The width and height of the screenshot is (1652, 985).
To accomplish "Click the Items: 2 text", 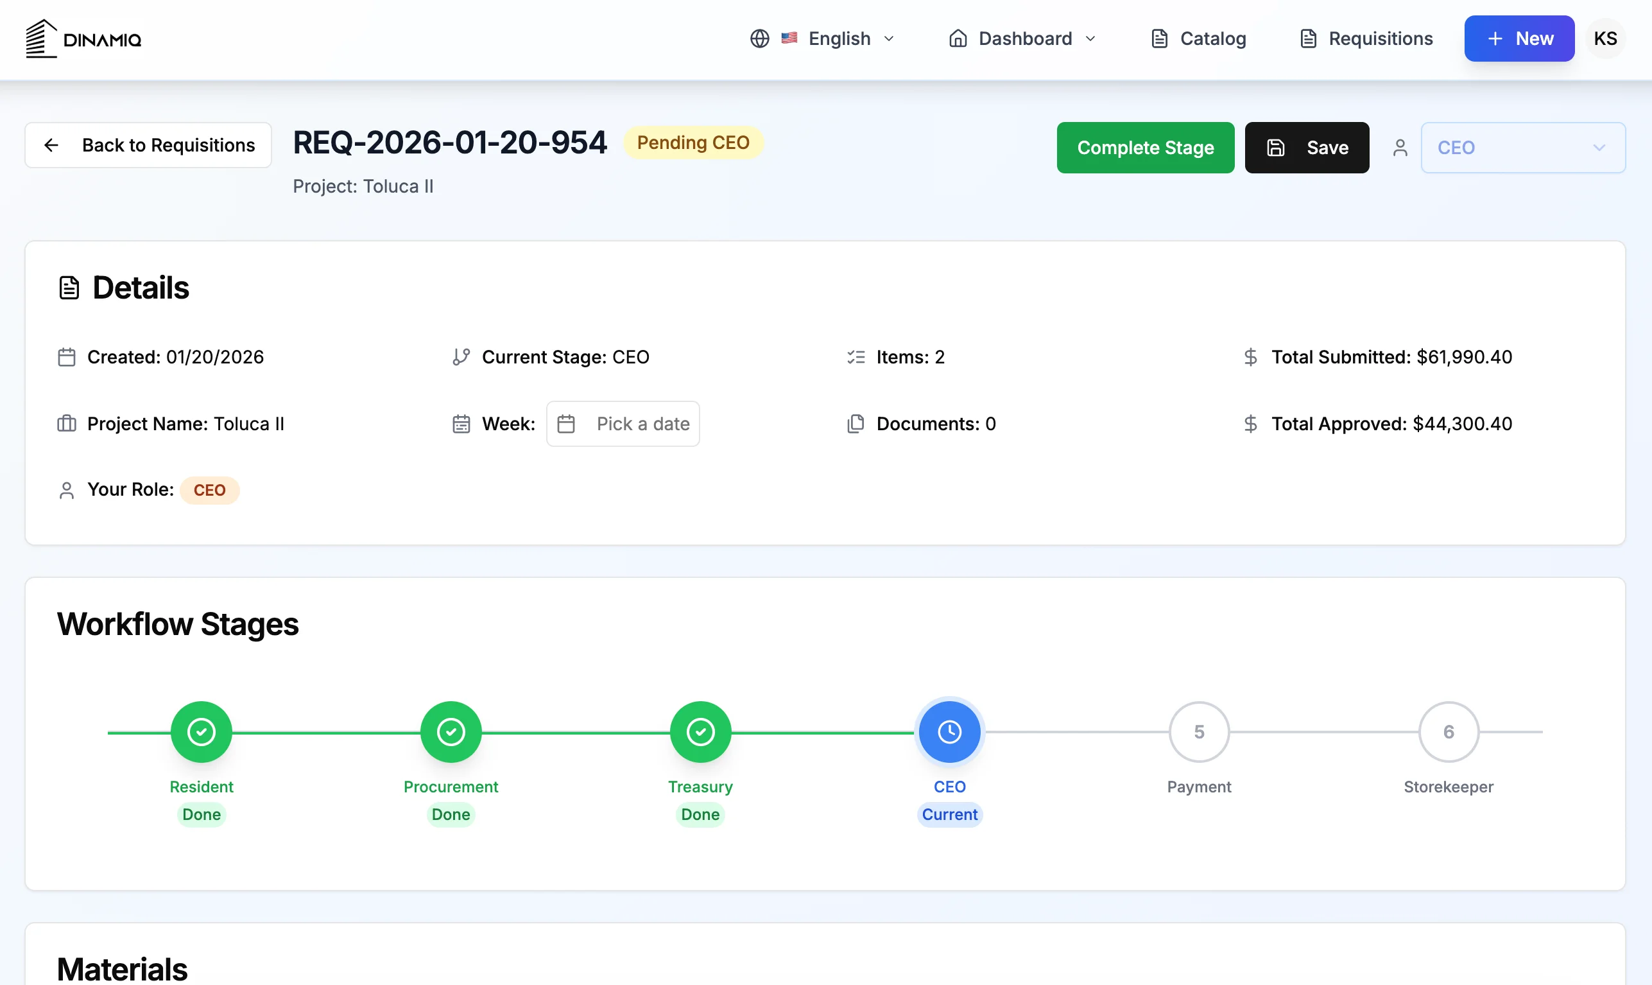I will click(x=909, y=357).
